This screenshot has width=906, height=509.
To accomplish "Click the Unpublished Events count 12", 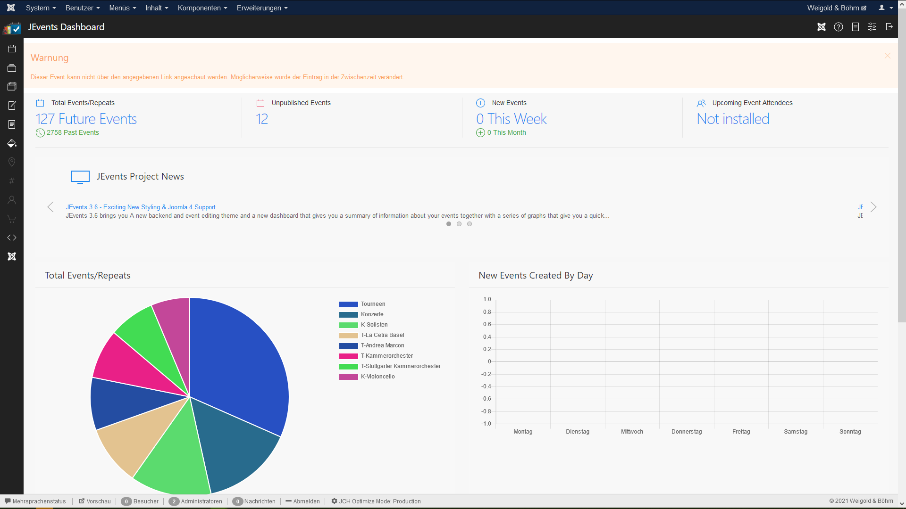I will coord(262,119).
